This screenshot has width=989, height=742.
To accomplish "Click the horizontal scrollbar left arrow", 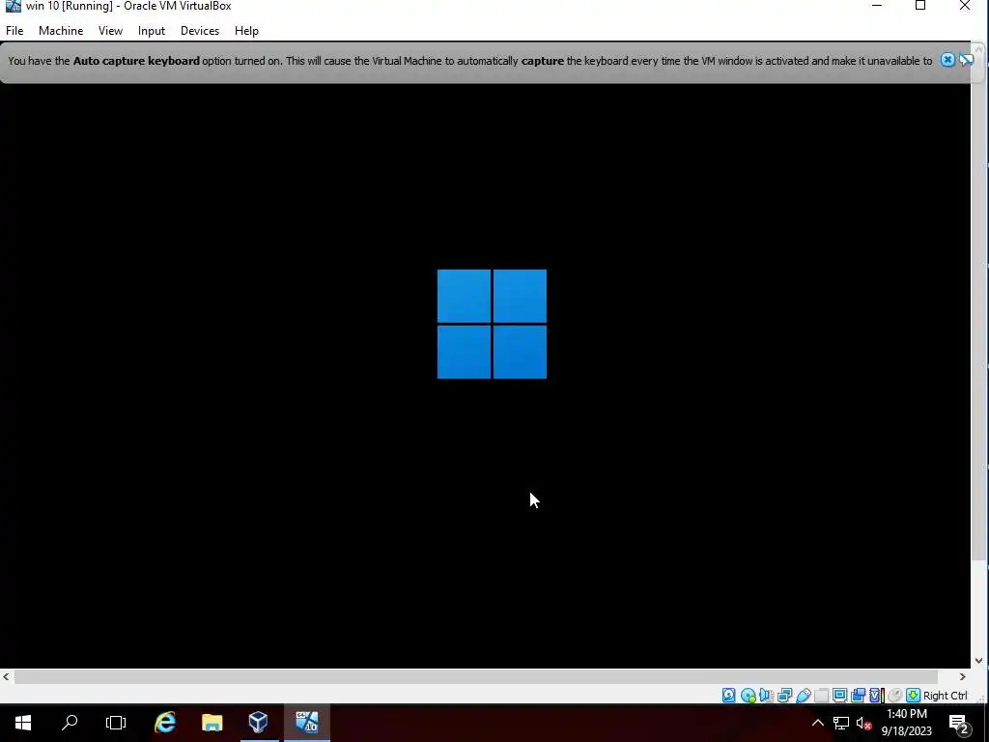I will pos(6,676).
